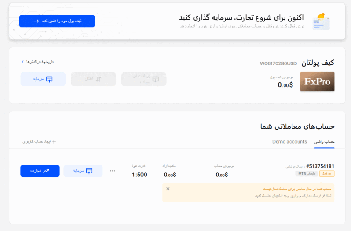Screen dimensions: 351x231
Task: Open transaction history link تاریخچه تراکنش‌ها
Action: (37, 62)
